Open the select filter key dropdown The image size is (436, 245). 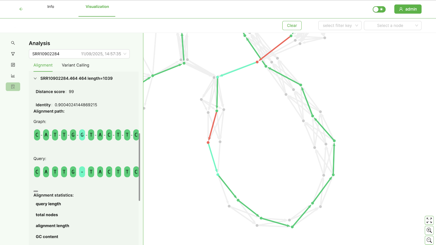340,26
